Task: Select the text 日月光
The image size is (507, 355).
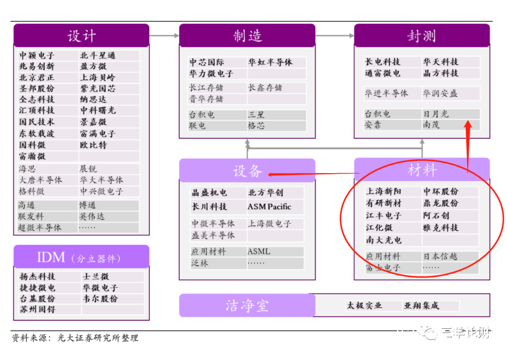Action: point(436,113)
